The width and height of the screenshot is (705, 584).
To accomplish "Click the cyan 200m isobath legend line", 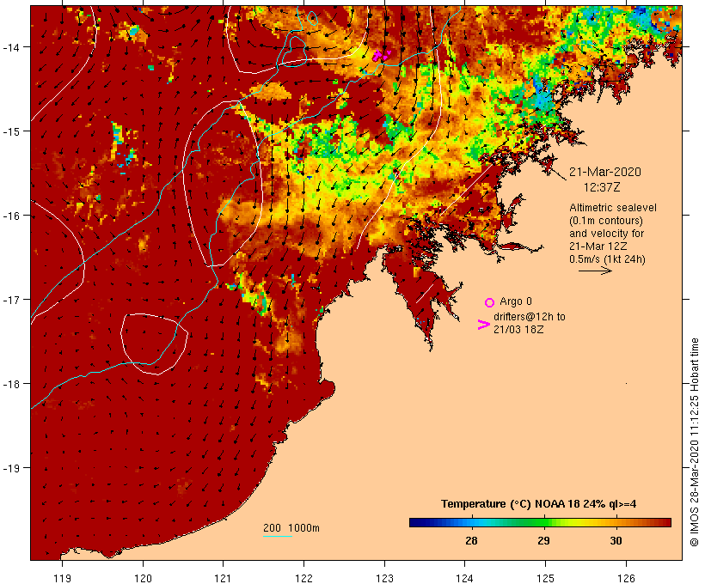I will tap(278, 536).
